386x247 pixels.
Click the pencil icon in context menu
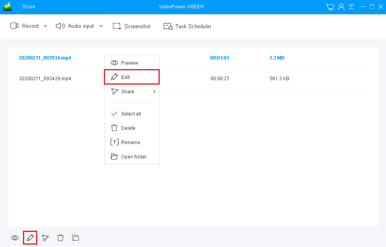[x=114, y=77]
